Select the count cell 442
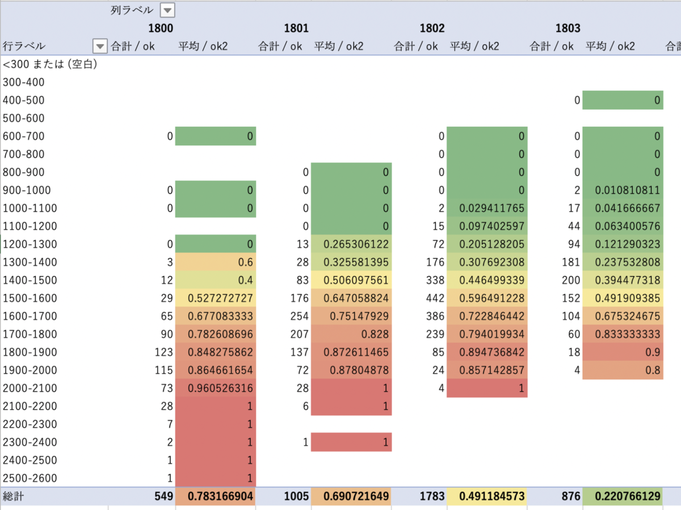 (x=435, y=298)
